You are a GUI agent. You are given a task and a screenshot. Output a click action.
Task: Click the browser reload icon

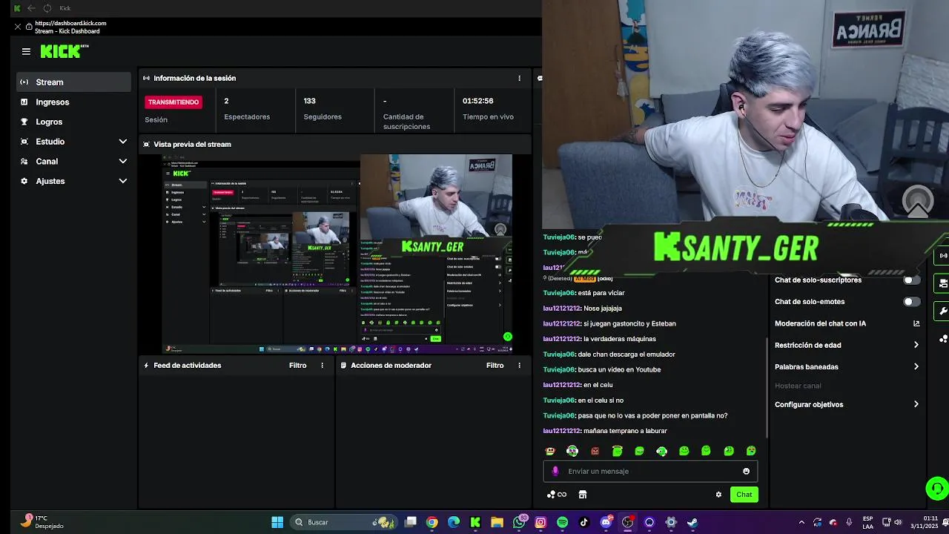click(47, 8)
